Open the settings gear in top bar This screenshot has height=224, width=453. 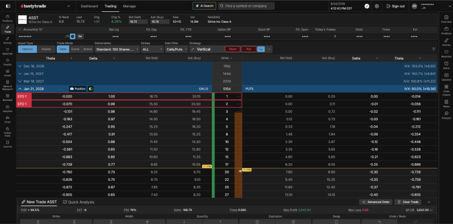377,6
